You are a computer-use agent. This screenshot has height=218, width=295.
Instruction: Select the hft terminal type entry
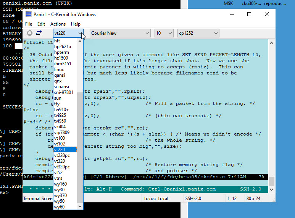(x=57, y=41)
